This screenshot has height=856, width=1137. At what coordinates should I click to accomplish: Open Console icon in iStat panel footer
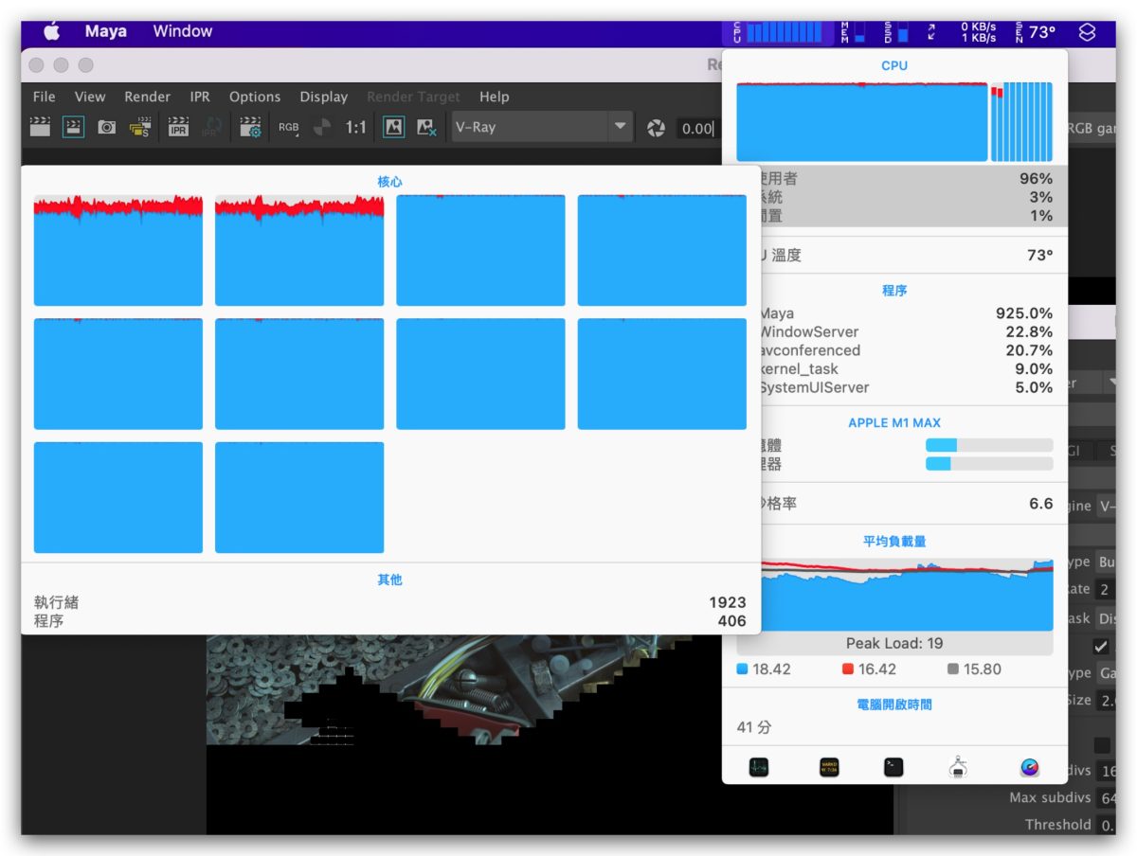[x=829, y=767]
